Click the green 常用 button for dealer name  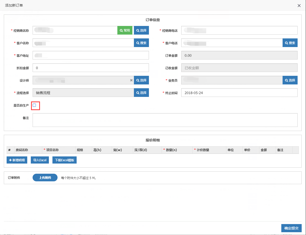125,30
